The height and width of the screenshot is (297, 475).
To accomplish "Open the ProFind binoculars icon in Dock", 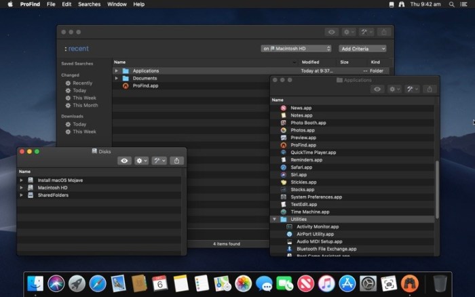I will click(x=410, y=283).
